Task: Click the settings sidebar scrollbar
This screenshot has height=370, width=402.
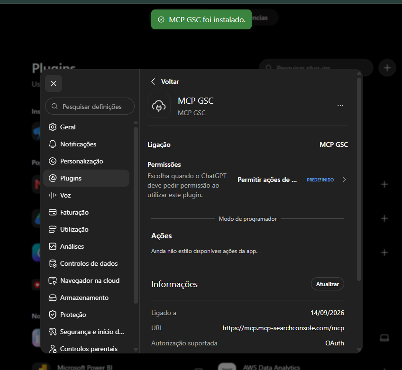Action: coord(136,215)
